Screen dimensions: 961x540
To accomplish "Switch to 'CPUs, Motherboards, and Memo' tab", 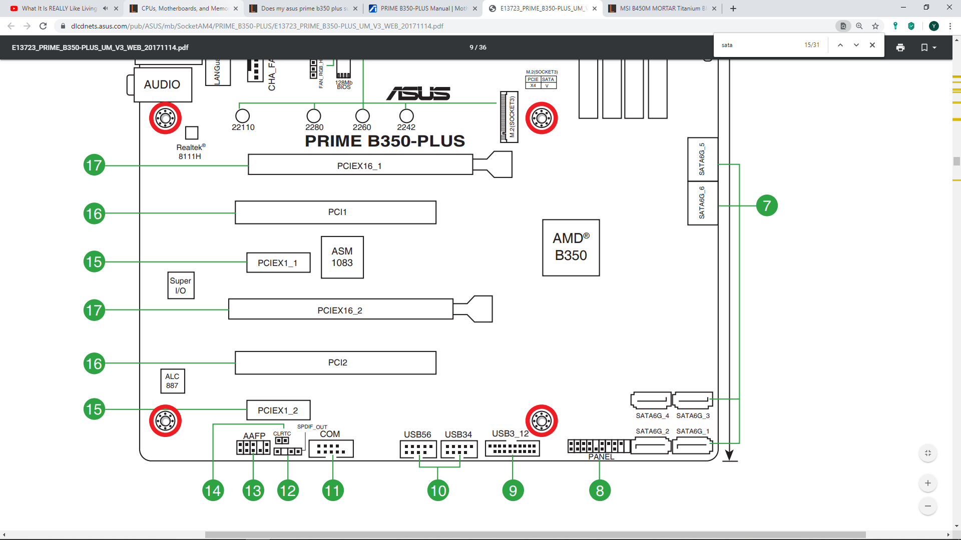I will click(183, 8).
